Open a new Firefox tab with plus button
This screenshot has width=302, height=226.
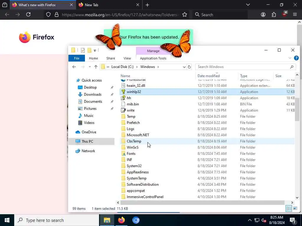pos(147,5)
